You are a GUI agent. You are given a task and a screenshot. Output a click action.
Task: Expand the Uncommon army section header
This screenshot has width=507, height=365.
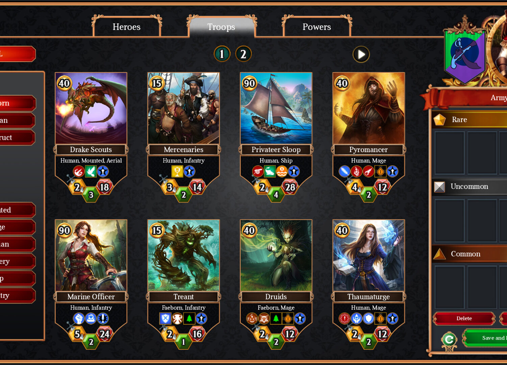coord(469,187)
